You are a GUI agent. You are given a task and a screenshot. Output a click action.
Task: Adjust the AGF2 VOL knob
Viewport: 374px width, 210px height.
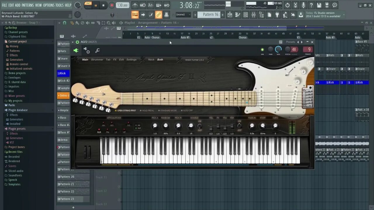click(x=278, y=49)
